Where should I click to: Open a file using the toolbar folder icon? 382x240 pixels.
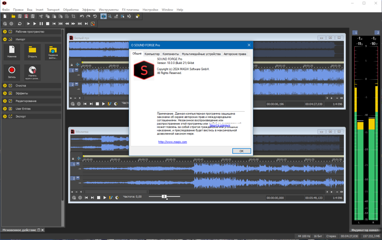click(13, 16)
